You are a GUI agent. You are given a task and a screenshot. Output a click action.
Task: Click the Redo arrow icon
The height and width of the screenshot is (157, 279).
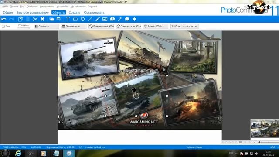coord(11,19)
